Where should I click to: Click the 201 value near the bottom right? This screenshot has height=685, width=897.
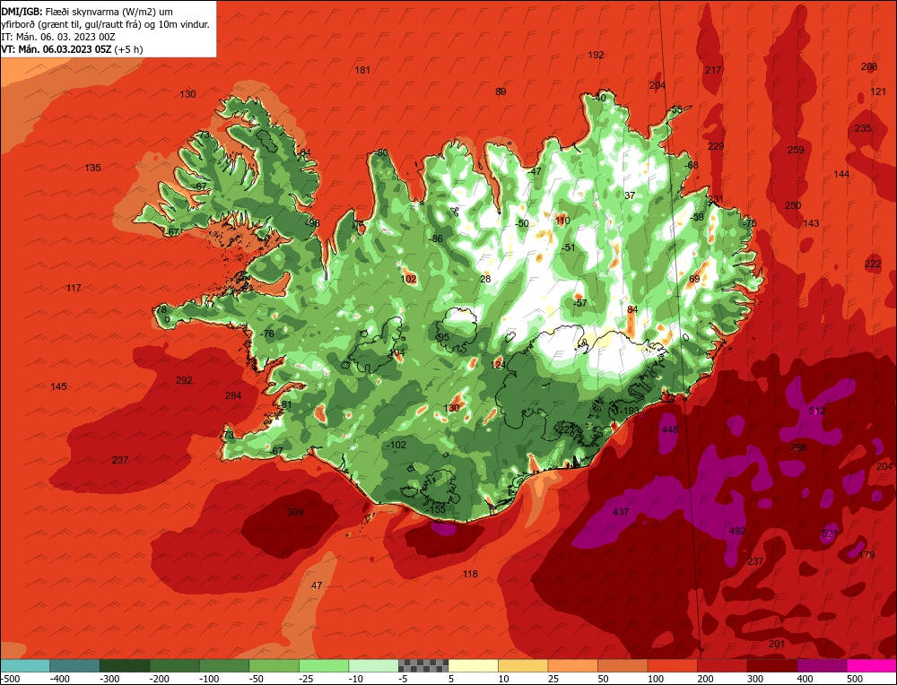point(777,644)
